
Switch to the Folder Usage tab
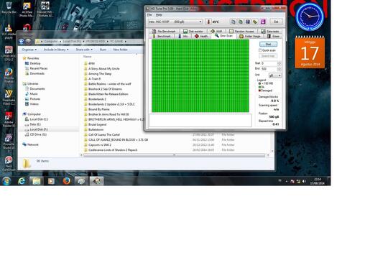[x=250, y=37]
